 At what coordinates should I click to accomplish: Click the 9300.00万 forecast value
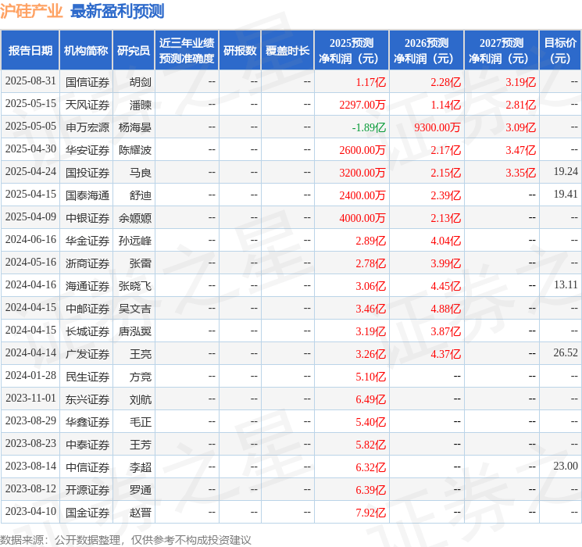(x=437, y=127)
